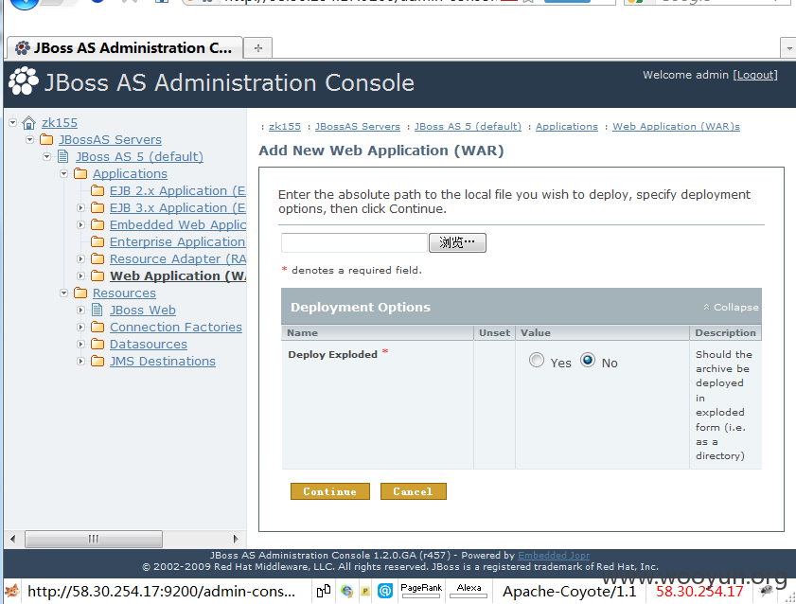Click the EJB 2.x Application folder icon
The width and height of the screenshot is (796, 604).
point(97,191)
